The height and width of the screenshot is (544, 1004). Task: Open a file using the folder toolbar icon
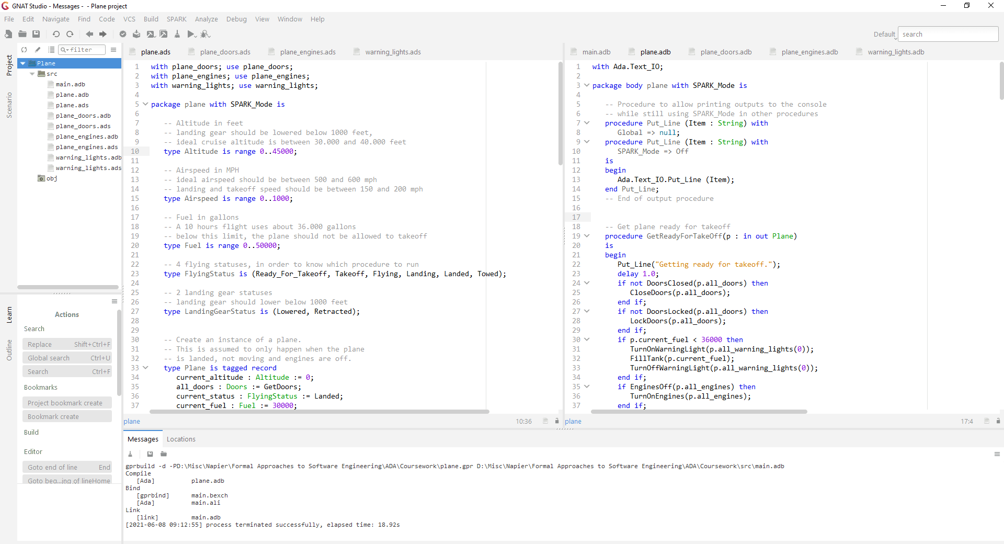(x=22, y=34)
